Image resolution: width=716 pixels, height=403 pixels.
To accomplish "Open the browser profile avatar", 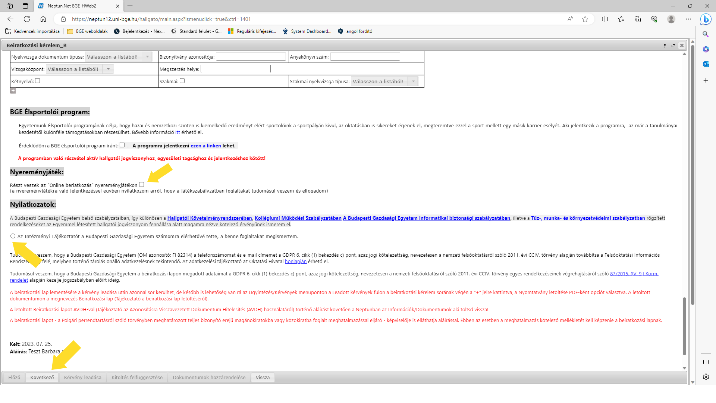I will point(671,19).
